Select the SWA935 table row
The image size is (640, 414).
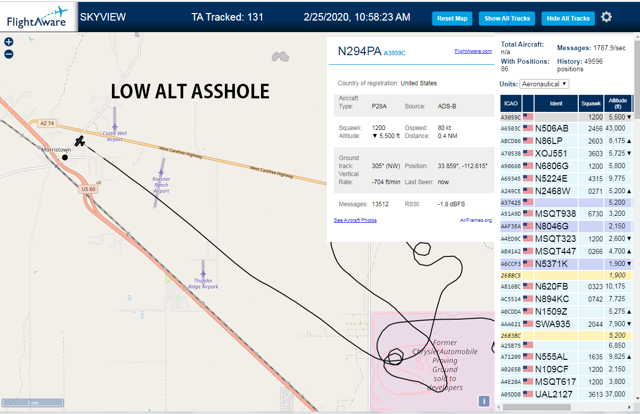coord(566,324)
